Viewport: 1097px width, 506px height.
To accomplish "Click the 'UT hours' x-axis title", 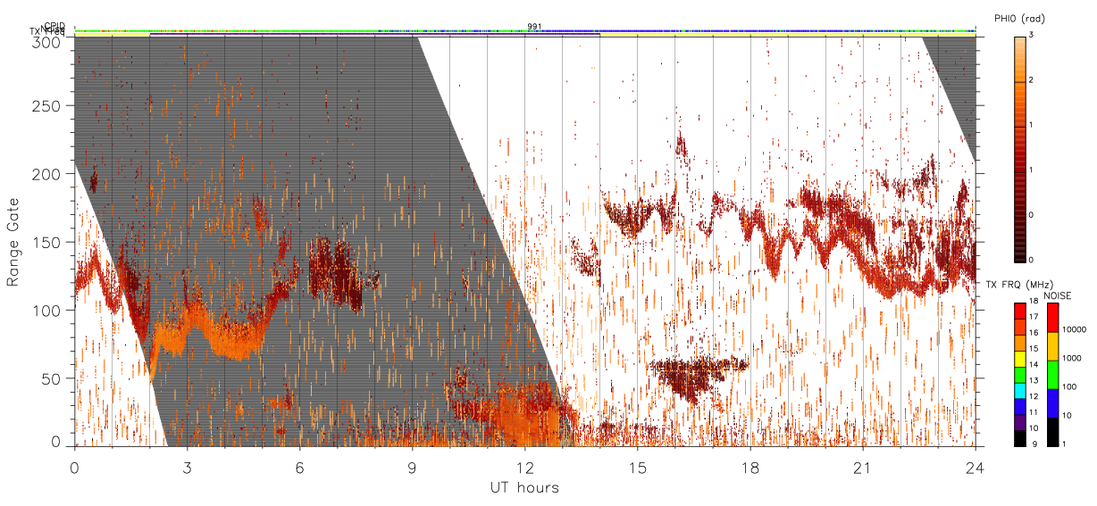I will pyautogui.click(x=524, y=488).
